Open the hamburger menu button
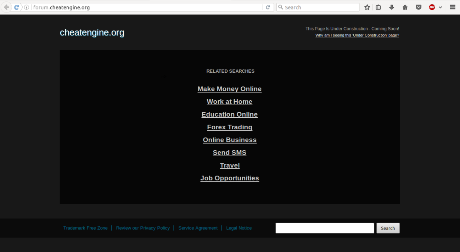Viewport: 460px width, 252px height. point(453,7)
